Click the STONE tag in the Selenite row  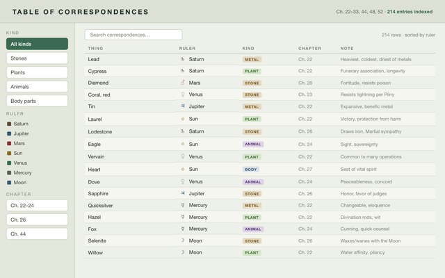click(252, 241)
